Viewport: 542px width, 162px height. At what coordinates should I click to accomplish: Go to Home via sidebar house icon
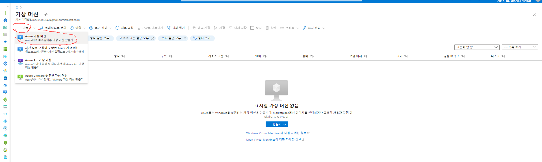[x=5, y=20]
